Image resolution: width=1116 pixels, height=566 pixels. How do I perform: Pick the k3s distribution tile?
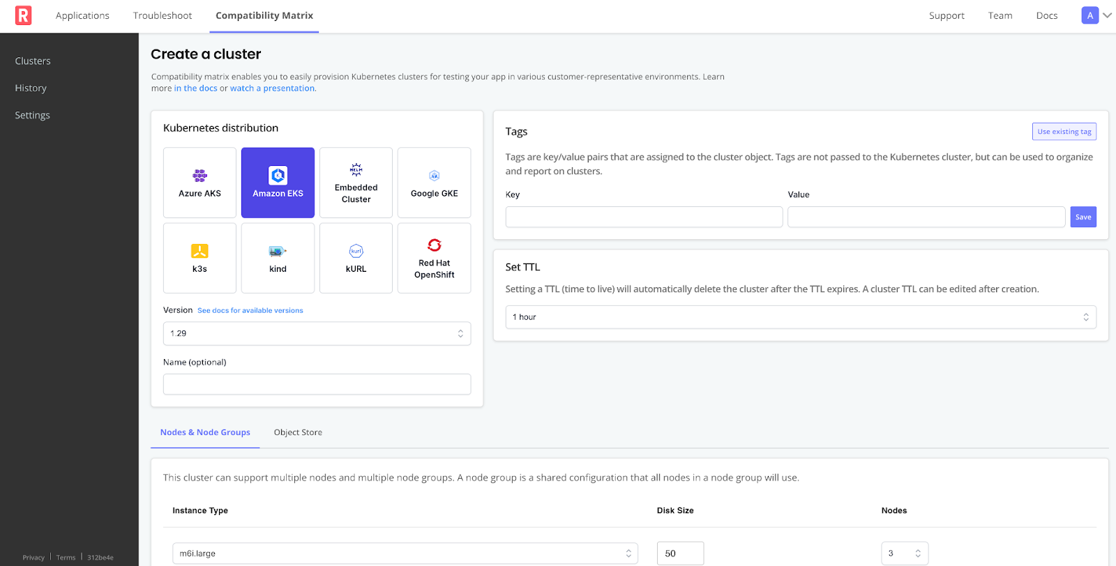coord(199,258)
